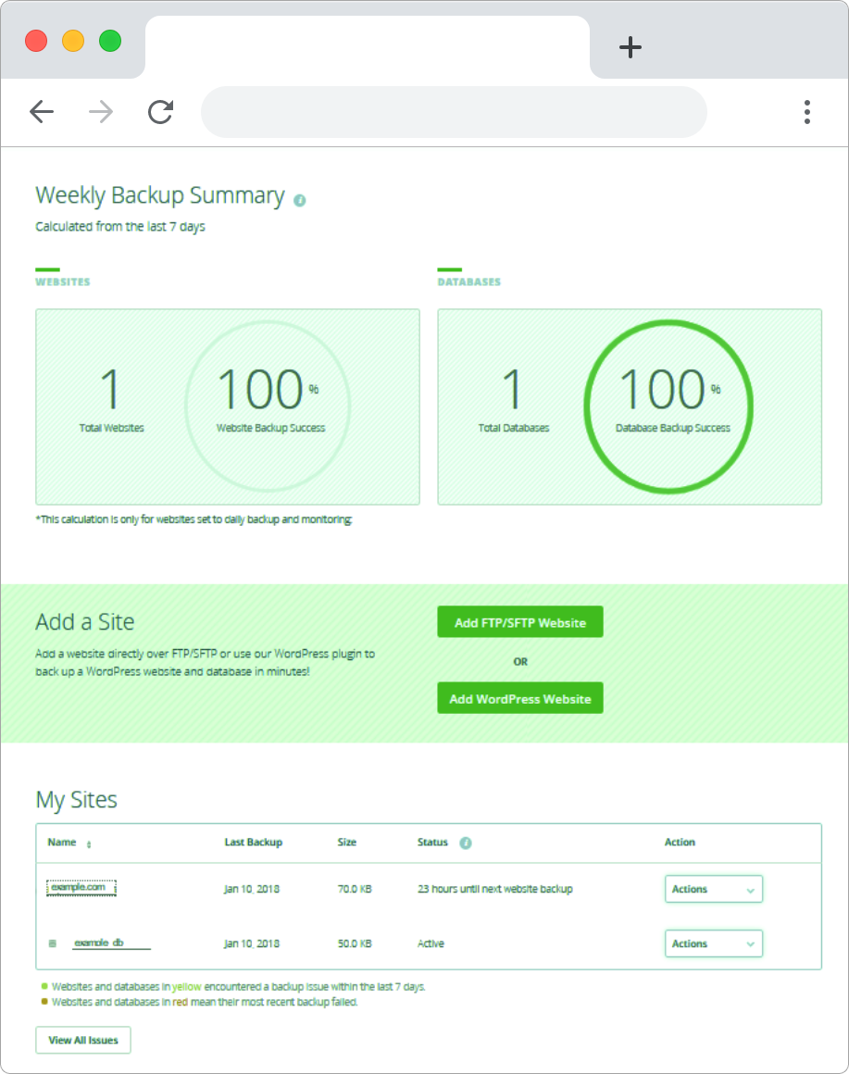
Task: Open Actions dropdown for example.com
Action: [713, 889]
